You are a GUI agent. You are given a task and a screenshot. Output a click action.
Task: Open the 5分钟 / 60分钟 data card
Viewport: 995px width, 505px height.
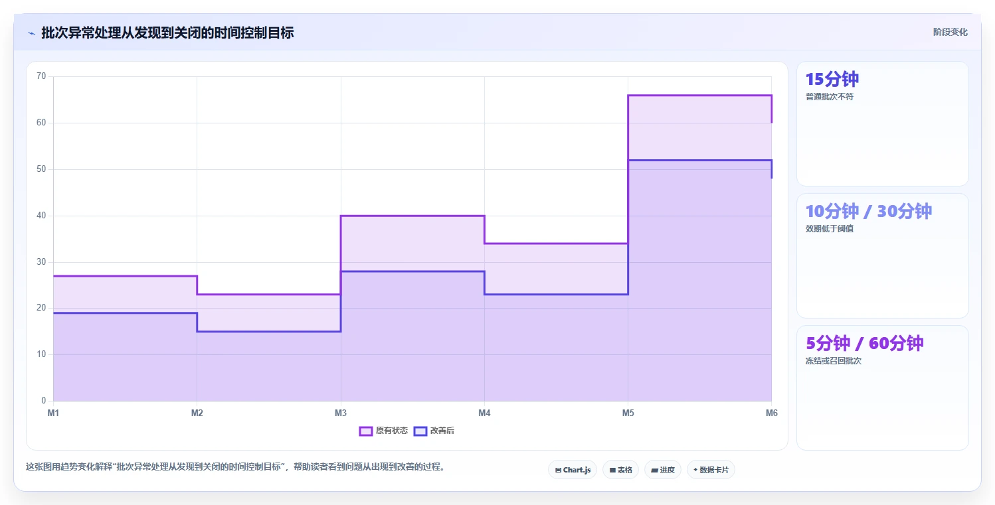tap(883, 388)
